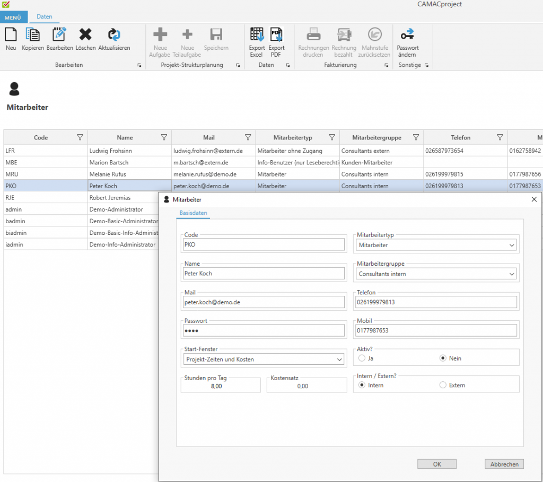Image resolution: width=543 pixels, height=482 pixels.
Task: Click Rechnung bezahlt icon
Action: pos(344,34)
